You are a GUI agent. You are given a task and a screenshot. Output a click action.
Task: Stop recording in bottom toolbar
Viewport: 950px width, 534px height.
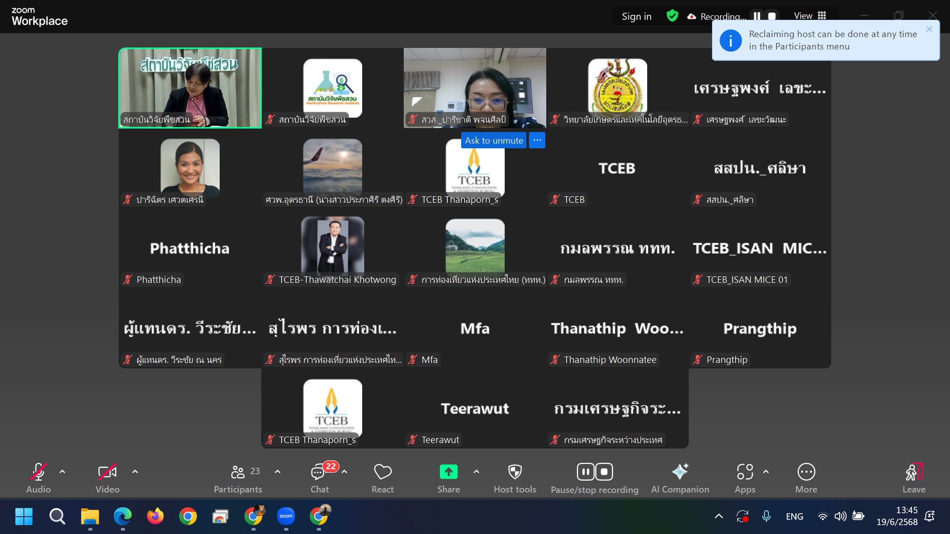pyautogui.click(x=604, y=472)
